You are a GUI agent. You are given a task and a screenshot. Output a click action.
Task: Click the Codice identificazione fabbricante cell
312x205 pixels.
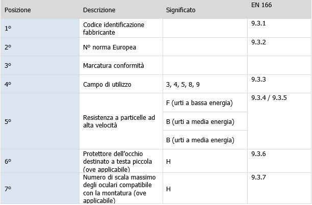[114, 29]
